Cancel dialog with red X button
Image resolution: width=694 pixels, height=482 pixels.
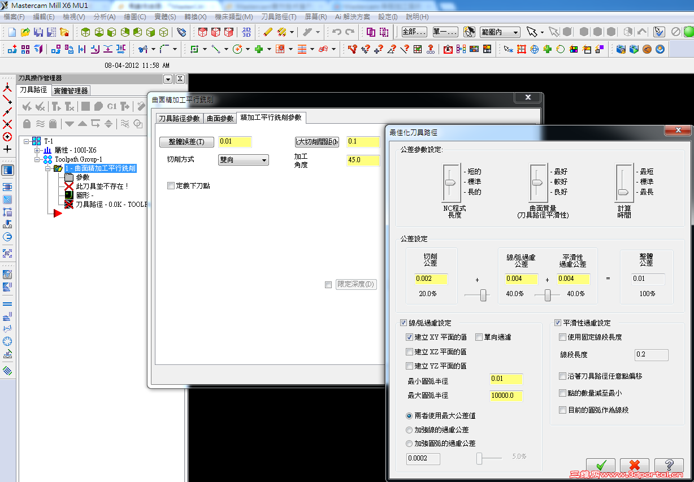635,466
